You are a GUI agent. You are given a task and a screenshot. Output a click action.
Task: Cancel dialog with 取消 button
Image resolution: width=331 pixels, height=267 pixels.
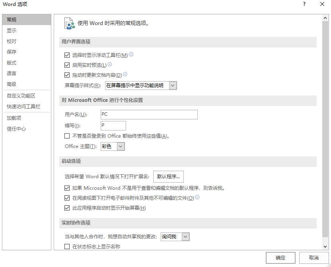pyautogui.click(x=313, y=258)
